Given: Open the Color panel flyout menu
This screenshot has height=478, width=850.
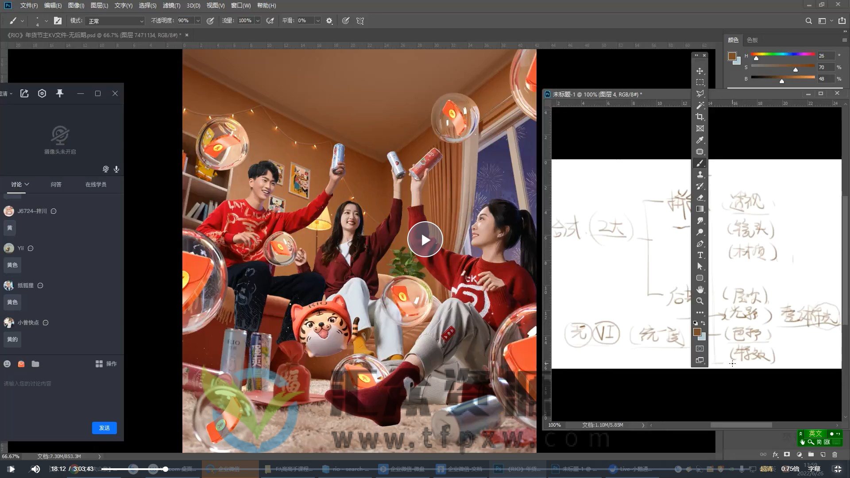Looking at the screenshot, I should [844, 40].
